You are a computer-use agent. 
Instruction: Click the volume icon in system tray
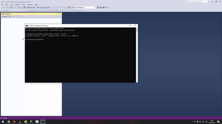[x=203, y=122]
